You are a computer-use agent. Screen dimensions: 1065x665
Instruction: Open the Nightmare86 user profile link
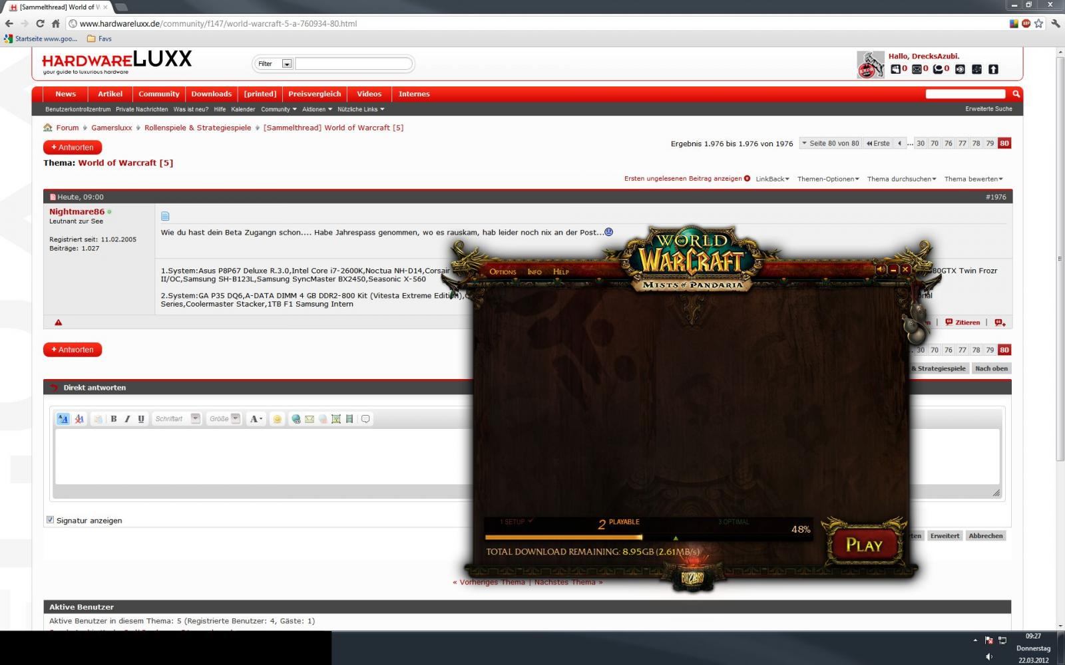(x=77, y=211)
